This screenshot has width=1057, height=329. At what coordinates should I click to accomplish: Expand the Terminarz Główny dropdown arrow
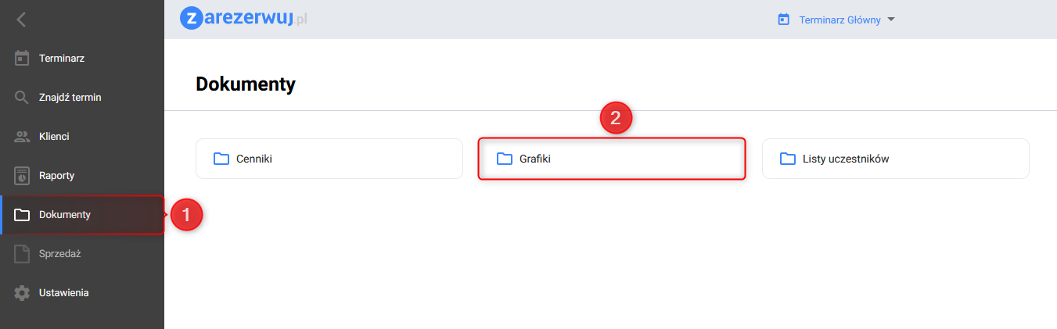coord(890,20)
